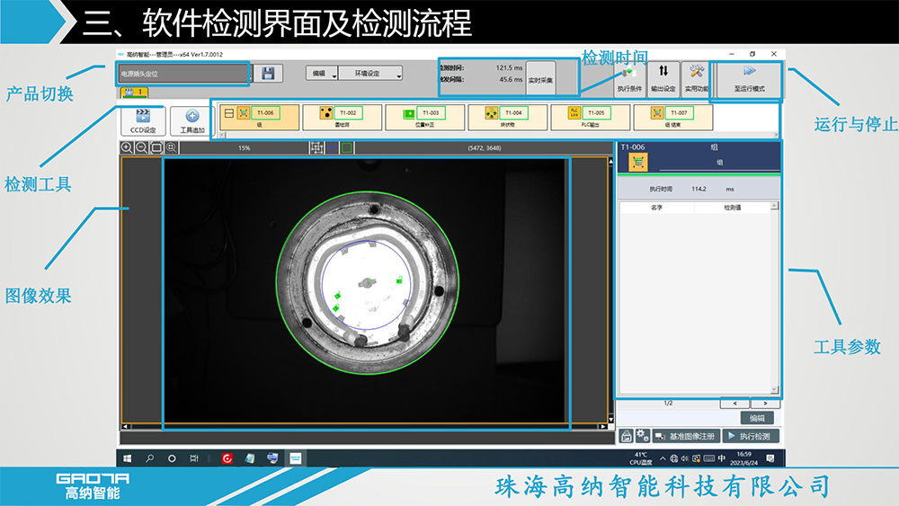Click the system tray volume icon
The height and width of the screenshot is (506, 899).
684,458
